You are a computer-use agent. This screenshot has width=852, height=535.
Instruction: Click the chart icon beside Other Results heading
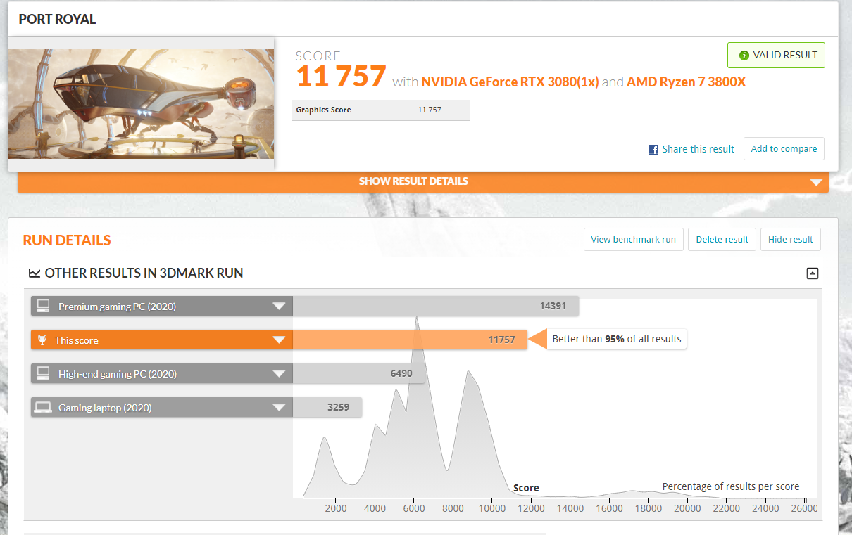(x=34, y=273)
